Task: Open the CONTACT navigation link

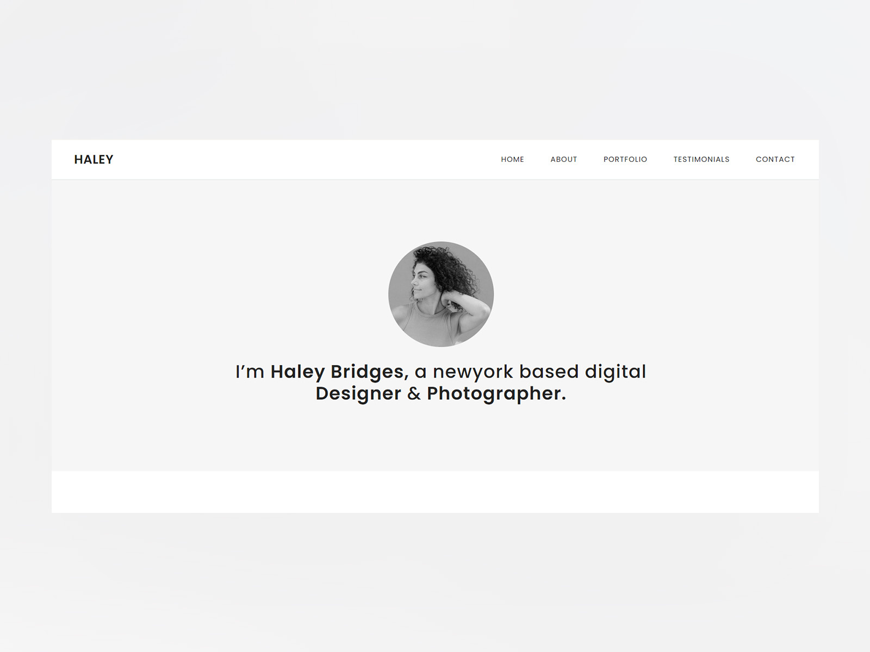Action: pos(775,159)
